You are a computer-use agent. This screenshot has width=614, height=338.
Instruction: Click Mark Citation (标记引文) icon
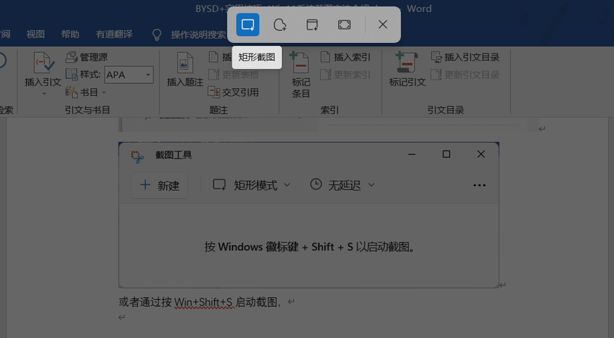pos(407,65)
